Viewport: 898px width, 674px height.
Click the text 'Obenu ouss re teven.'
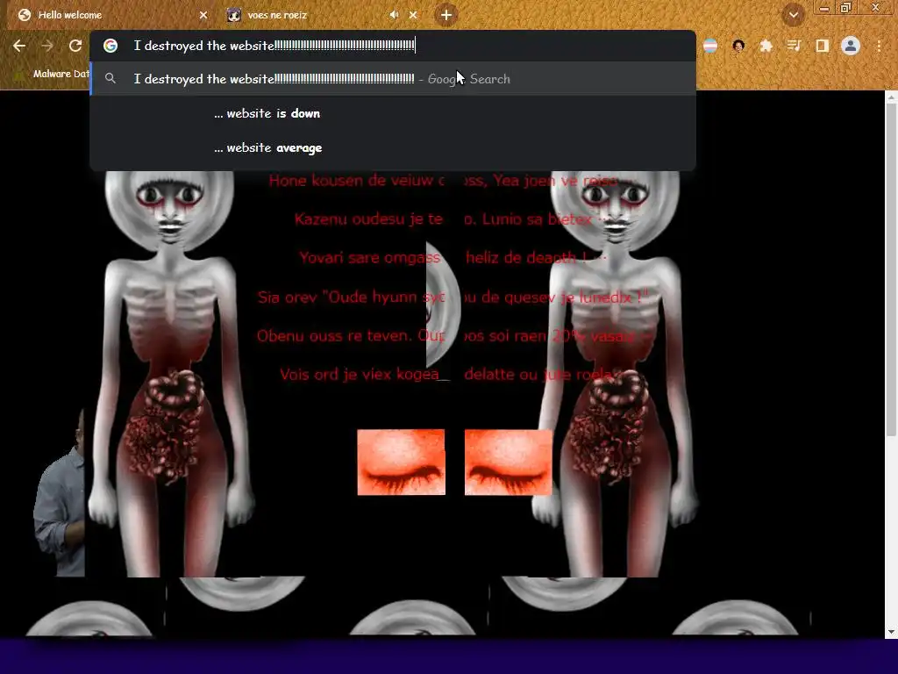pyautogui.click(x=334, y=336)
